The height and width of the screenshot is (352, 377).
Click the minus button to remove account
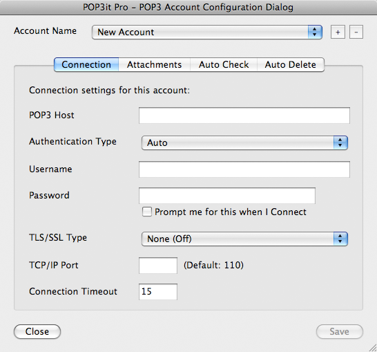click(x=356, y=32)
